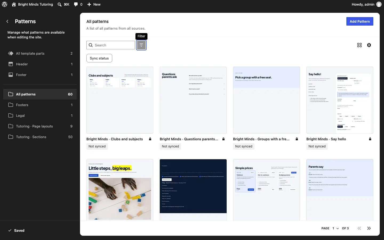Screen dimensions: 384x240
Task: Open the layout grid view options
Action: click(x=359, y=45)
